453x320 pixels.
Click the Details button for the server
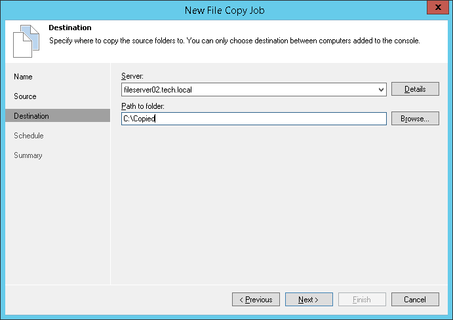tap(415, 89)
